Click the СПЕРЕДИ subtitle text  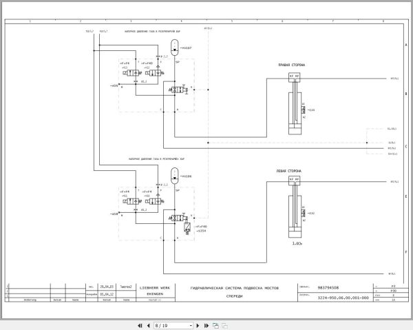235,296
